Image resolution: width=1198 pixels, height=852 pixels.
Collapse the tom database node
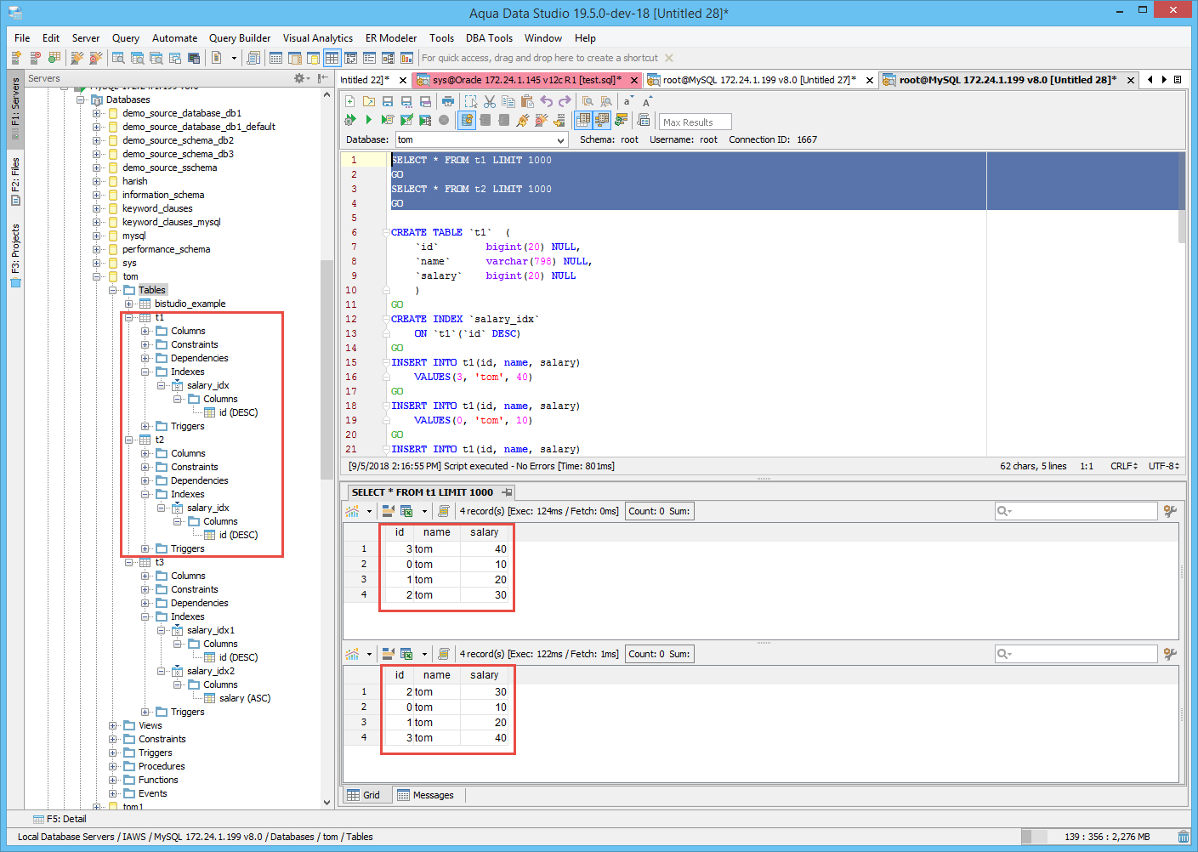pyautogui.click(x=97, y=276)
